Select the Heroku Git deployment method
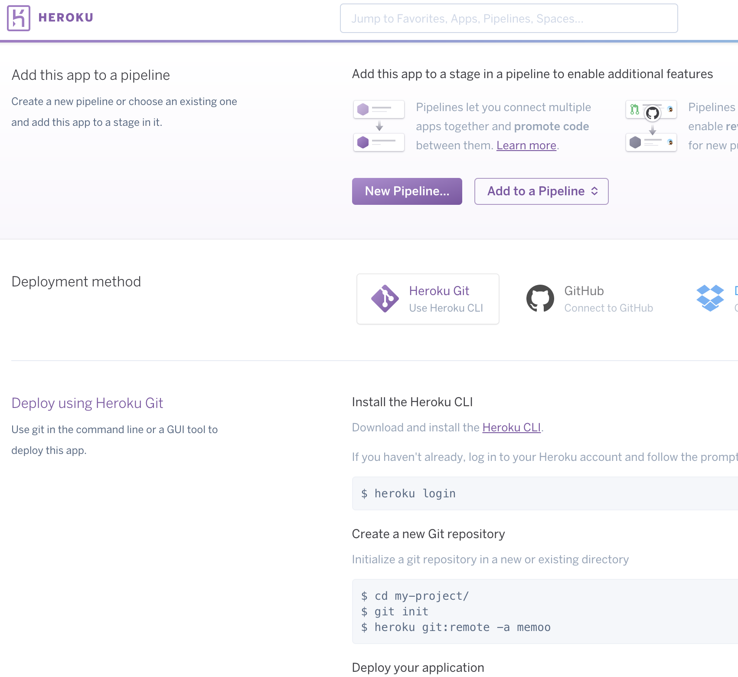 click(x=428, y=299)
